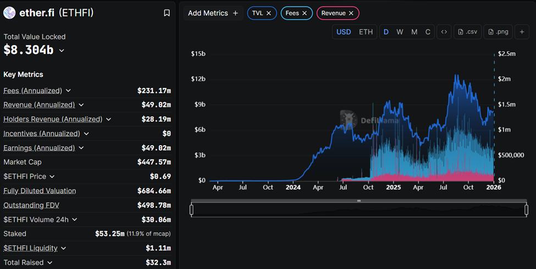Switch chart denomination to ETH
The height and width of the screenshot is (269, 536).
366,32
